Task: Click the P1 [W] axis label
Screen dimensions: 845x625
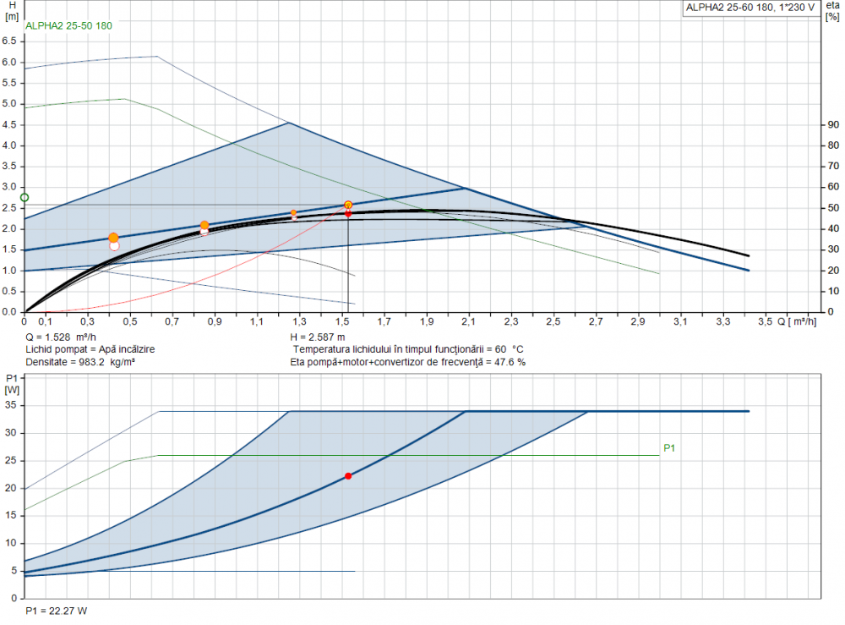Action: 13,383
